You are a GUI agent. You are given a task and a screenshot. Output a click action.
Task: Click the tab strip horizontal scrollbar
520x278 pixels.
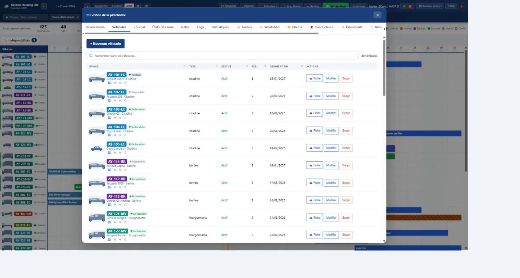[201, 34]
